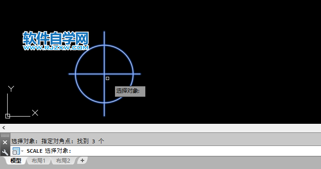This screenshot has width=321, height=169.
Task: Open command line customize wrench menu
Action: (5, 152)
